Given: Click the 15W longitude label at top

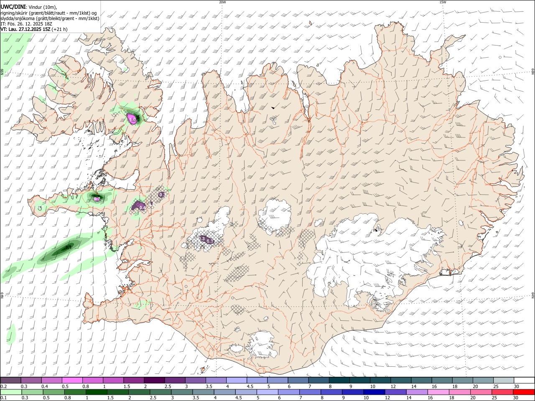Looking at the screenshot, I should click(443, 2).
